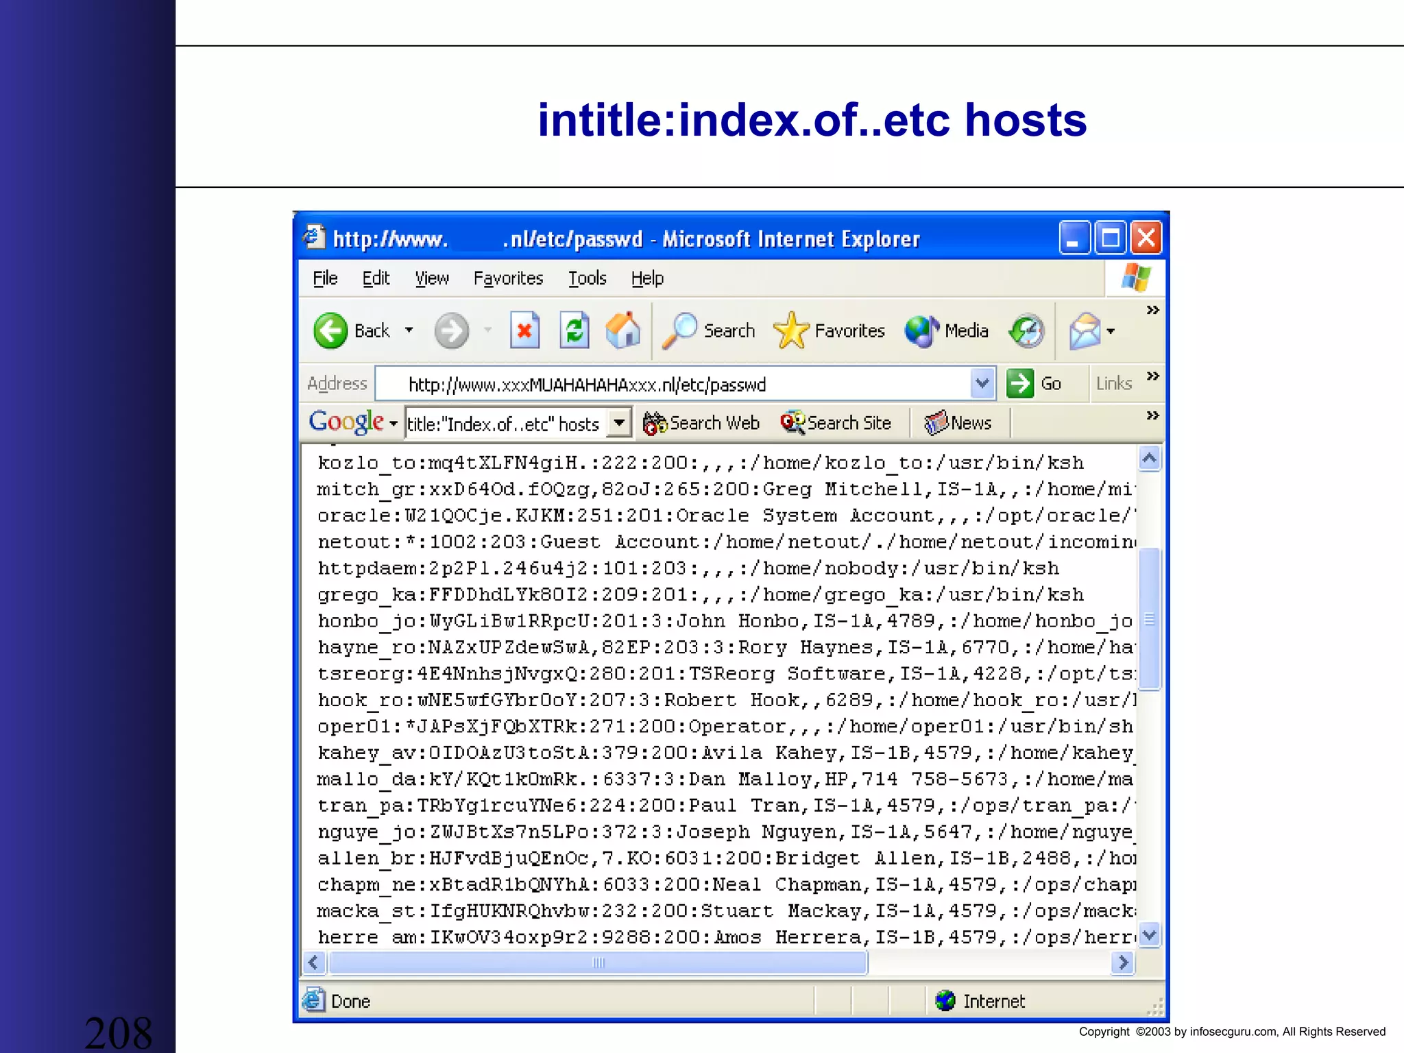
Task: Expand the Back button history dropdown
Action: (409, 330)
